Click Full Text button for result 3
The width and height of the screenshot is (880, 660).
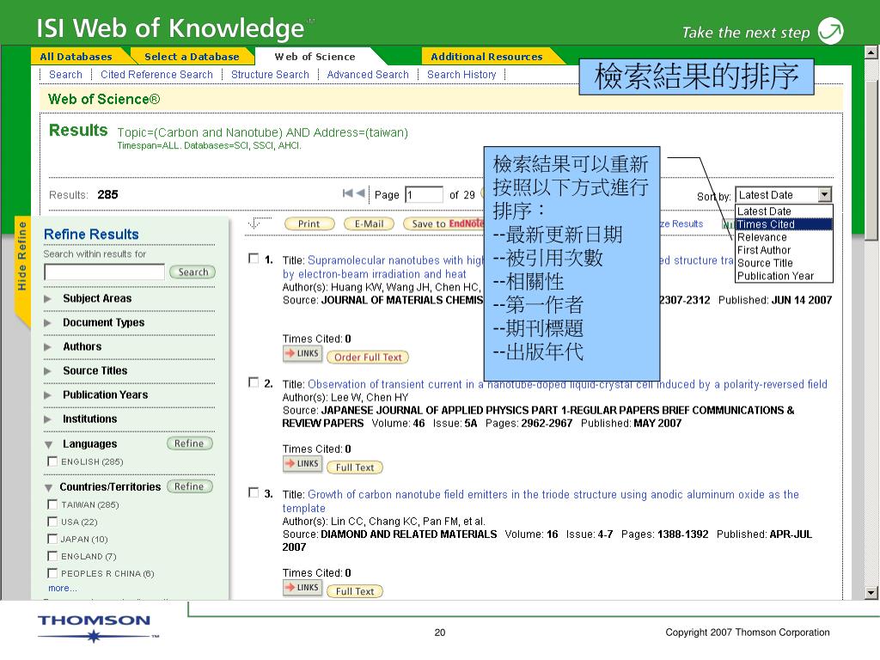click(355, 591)
